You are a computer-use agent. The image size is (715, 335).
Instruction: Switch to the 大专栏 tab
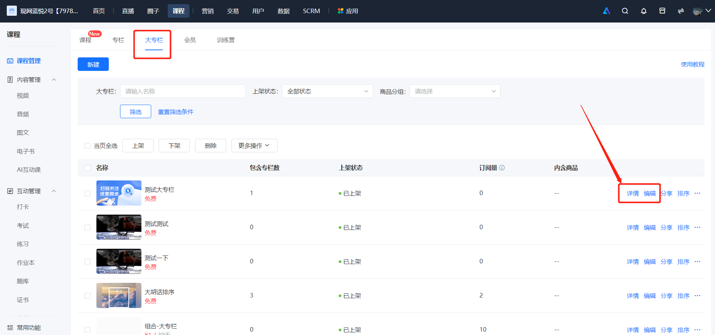[154, 40]
